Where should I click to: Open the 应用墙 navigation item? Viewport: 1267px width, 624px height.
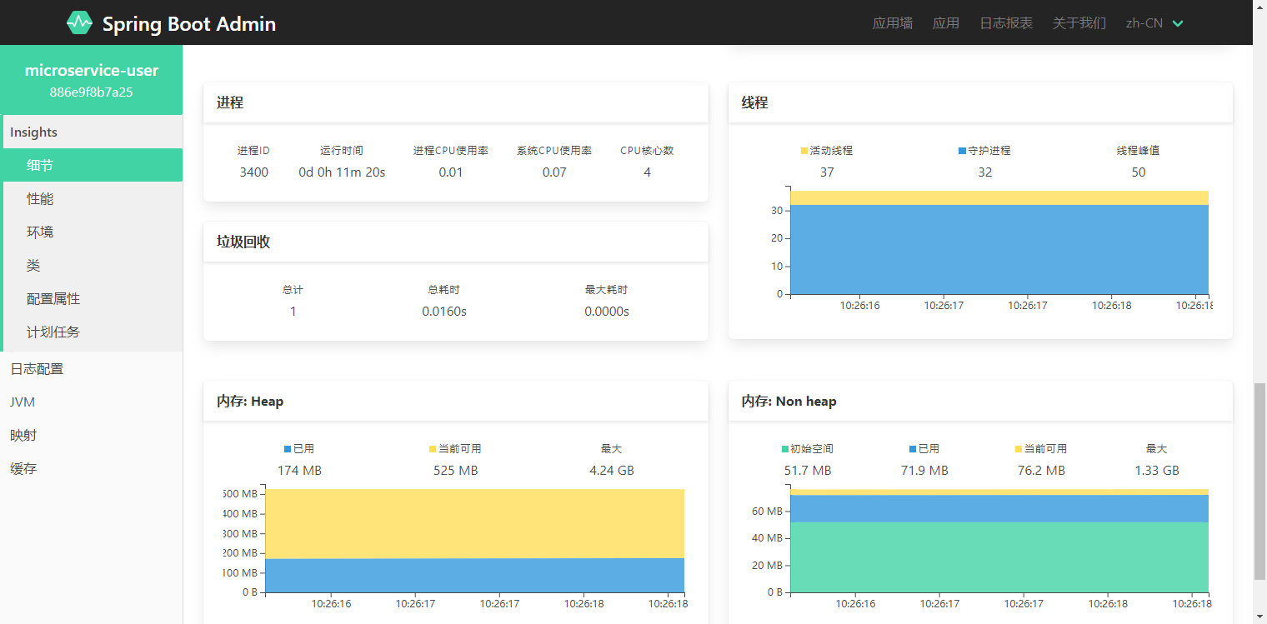(x=893, y=23)
